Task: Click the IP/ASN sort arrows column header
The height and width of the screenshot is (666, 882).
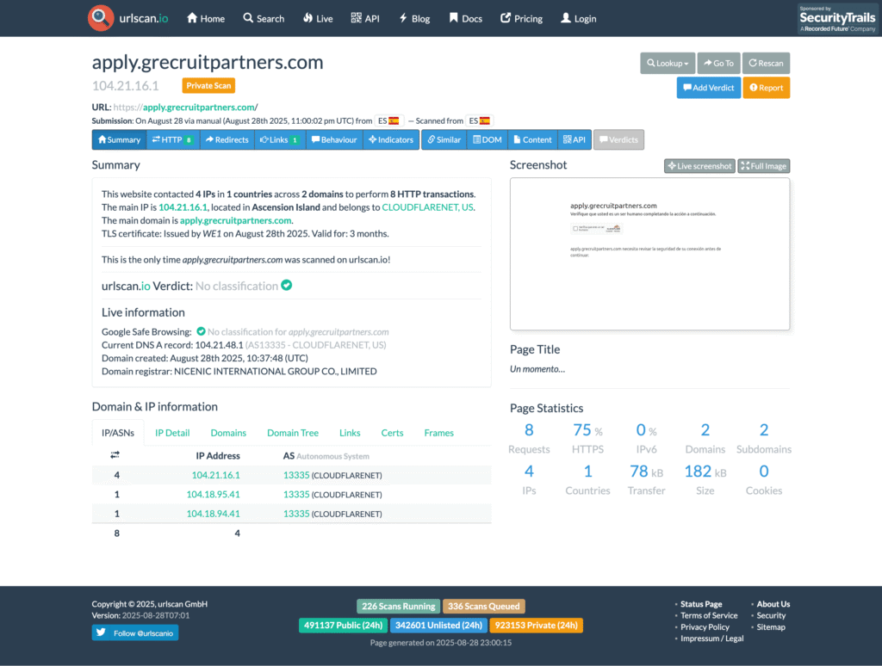Action: coord(115,455)
